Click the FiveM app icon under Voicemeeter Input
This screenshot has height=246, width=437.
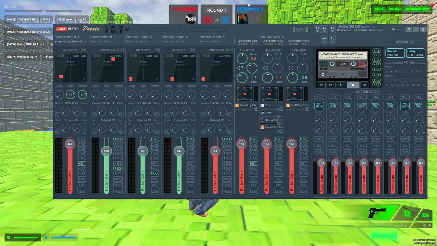pos(237,106)
